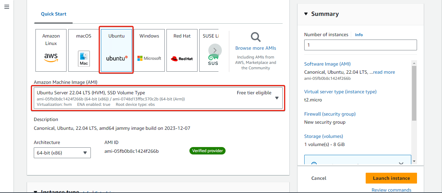This screenshot has height=193, width=442.
Task: Click the Browse more AMIs magnifier icon
Action: tap(256, 37)
